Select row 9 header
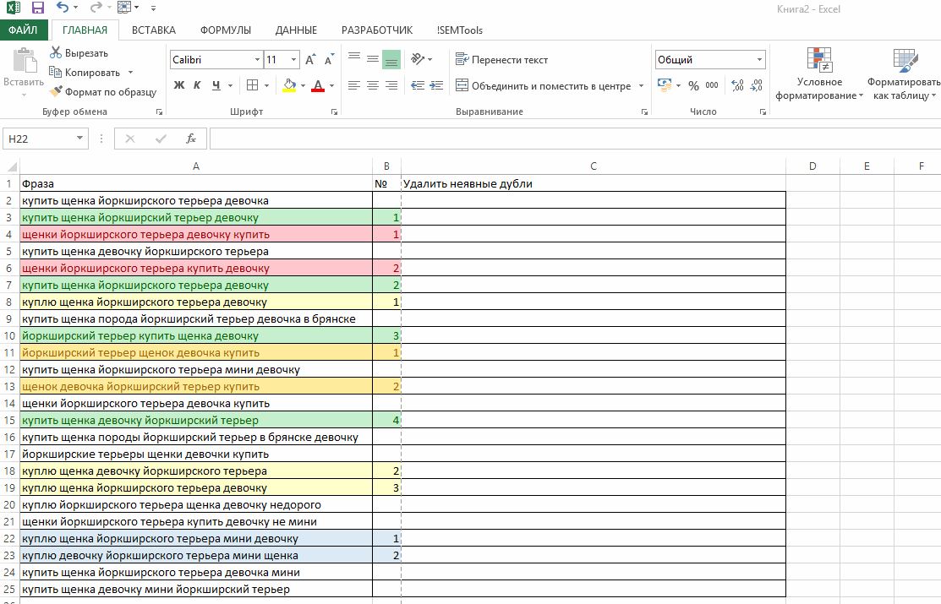The image size is (941, 604). pos(9,318)
